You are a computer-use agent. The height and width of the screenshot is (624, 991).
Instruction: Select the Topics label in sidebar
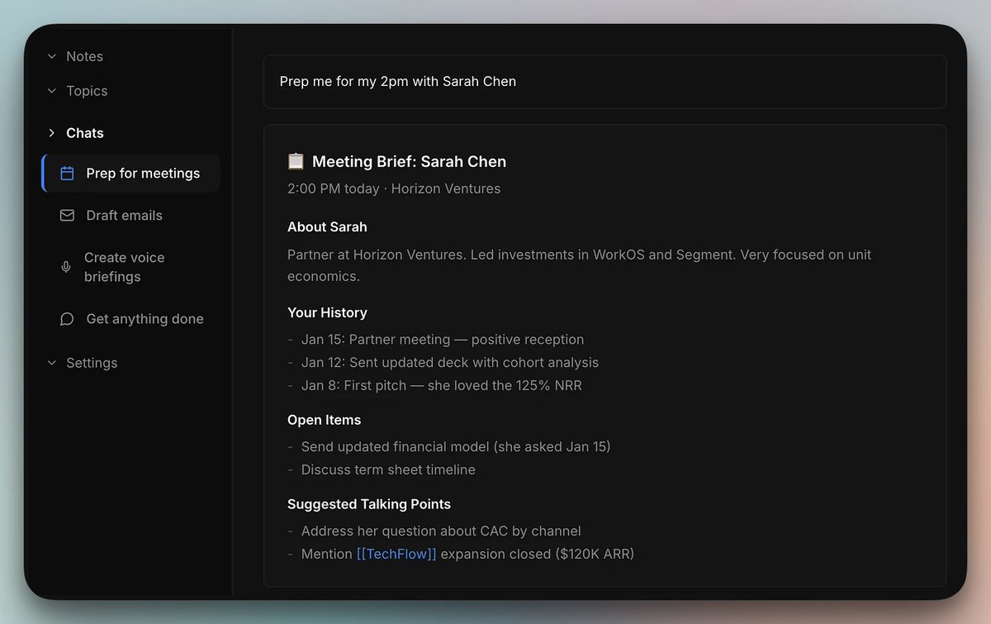[x=87, y=91]
